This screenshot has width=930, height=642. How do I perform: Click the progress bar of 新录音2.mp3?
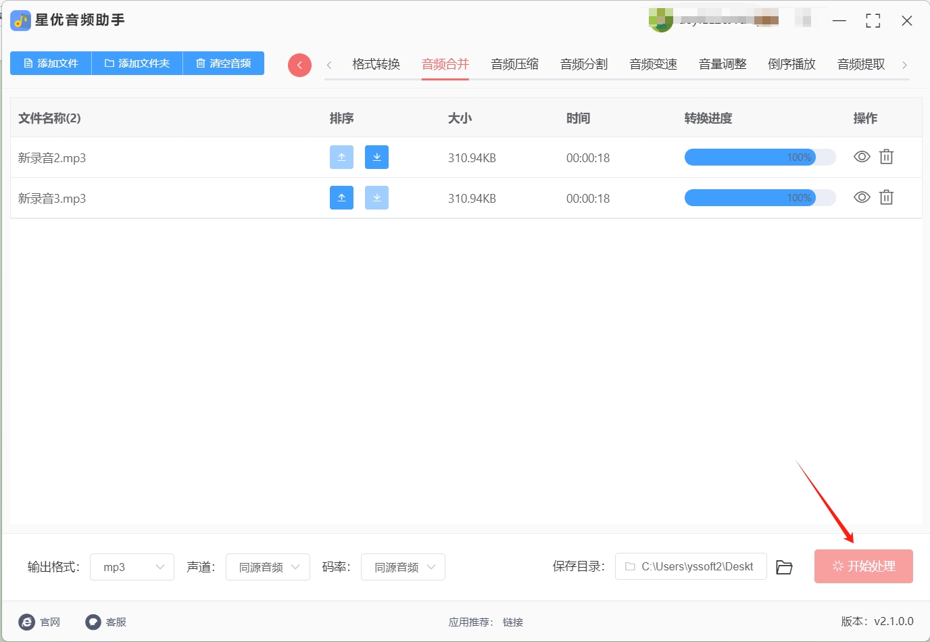pyautogui.click(x=760, y=157)
